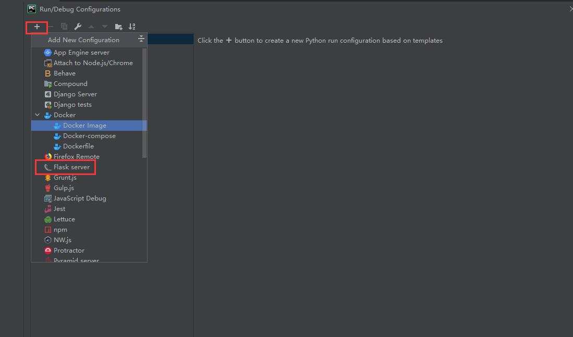This screenshot has height=337, width=573.
Task: Click the Copy Configuration toolbar icon
Action: coord(64,27)
